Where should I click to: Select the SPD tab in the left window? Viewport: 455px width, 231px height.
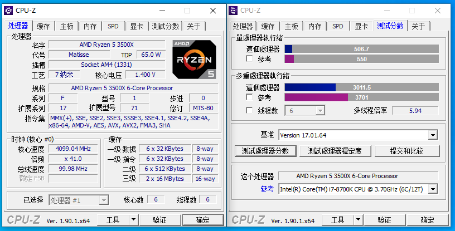[x=113, y=26]
